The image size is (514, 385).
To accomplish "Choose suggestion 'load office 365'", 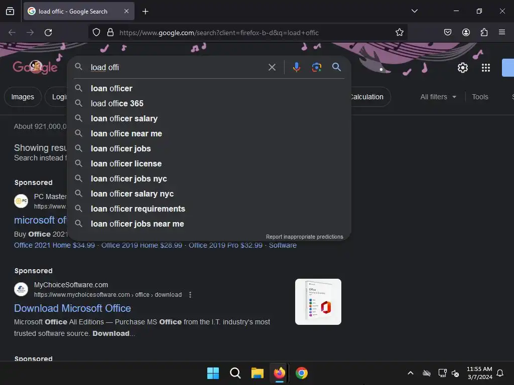I will pyautogui.click(x=209, y=103).
